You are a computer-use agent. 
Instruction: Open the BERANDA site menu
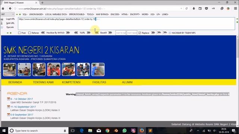pyautogui.click(x=15, y=82)
